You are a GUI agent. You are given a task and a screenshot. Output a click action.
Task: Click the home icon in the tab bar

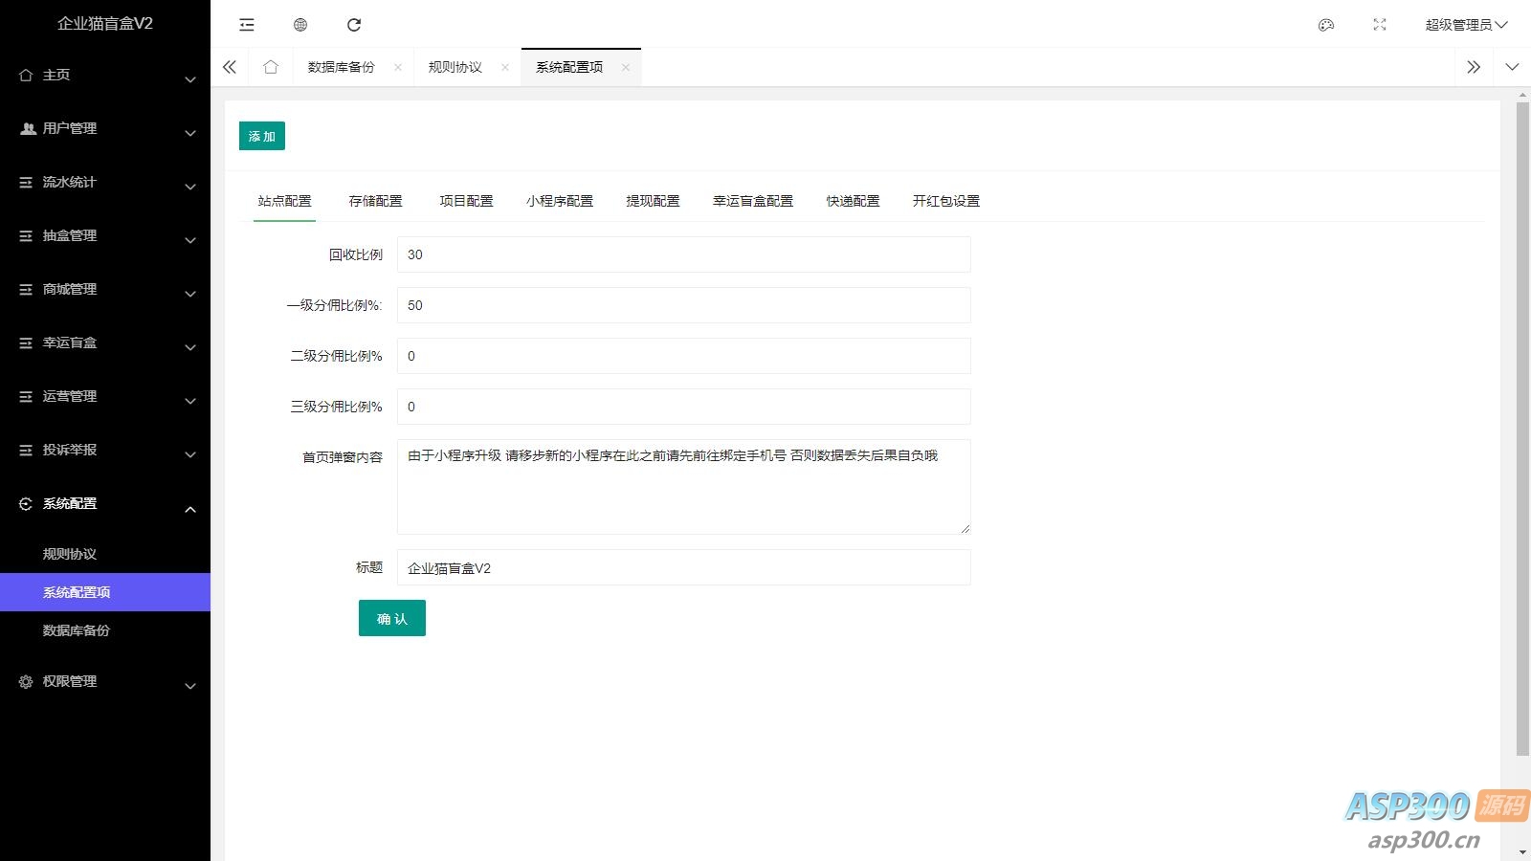point(271,67)
